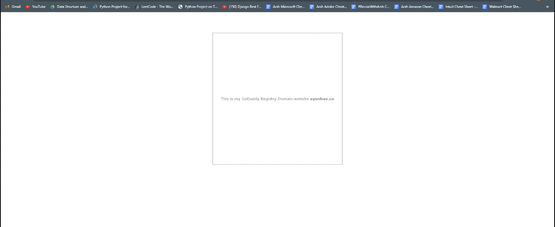Open the YouTube bookmark
Screen dimensions: 555x227
point(35,7)
